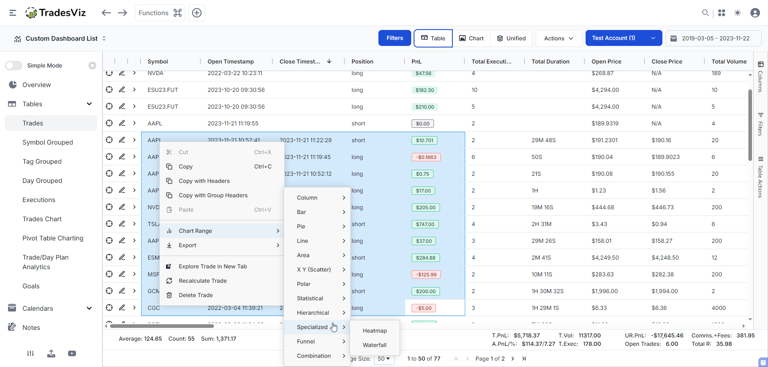Select Copy in context menu
Screen dimensions: 768x367
click(x=222, y=167)
